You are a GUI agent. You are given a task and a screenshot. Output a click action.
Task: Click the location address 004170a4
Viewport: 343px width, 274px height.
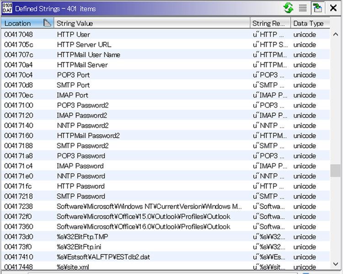pos(18,65)
